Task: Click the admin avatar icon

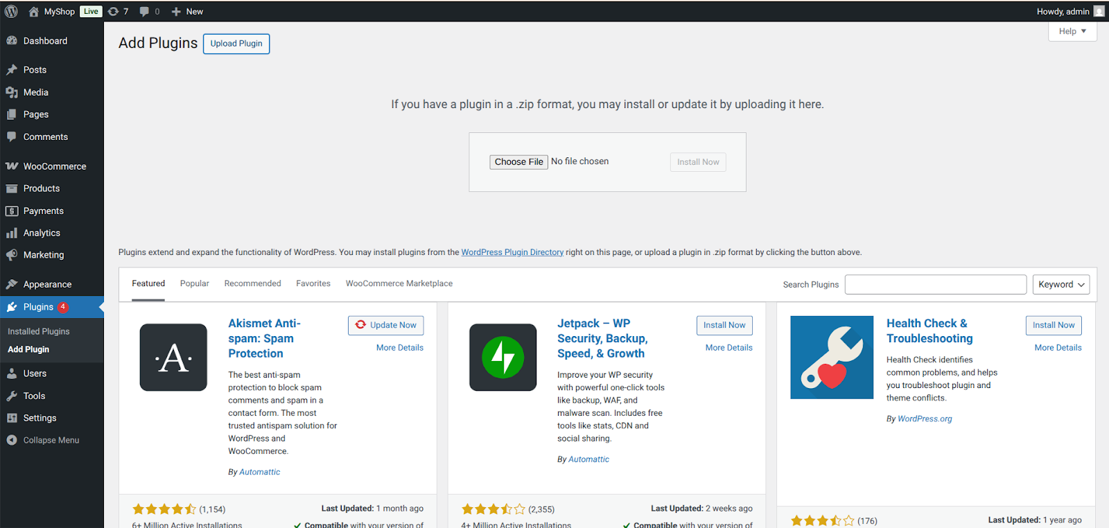Action: pyautogui.click(x=1099, y=11)
